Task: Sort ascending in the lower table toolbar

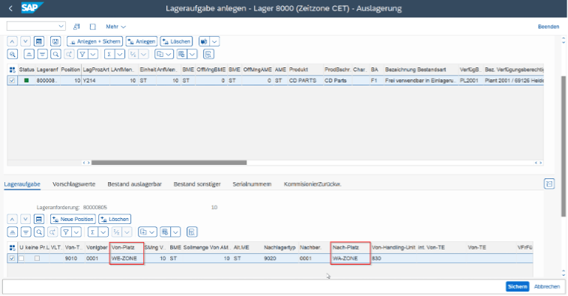Action: pyautogui.click(x=12, y=232)
